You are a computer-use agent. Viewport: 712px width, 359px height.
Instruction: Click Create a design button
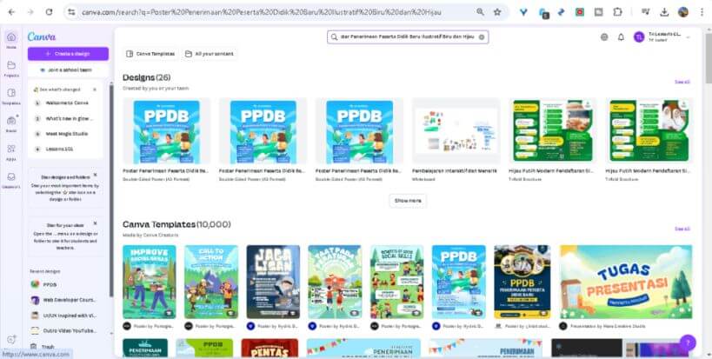point(68,54)
